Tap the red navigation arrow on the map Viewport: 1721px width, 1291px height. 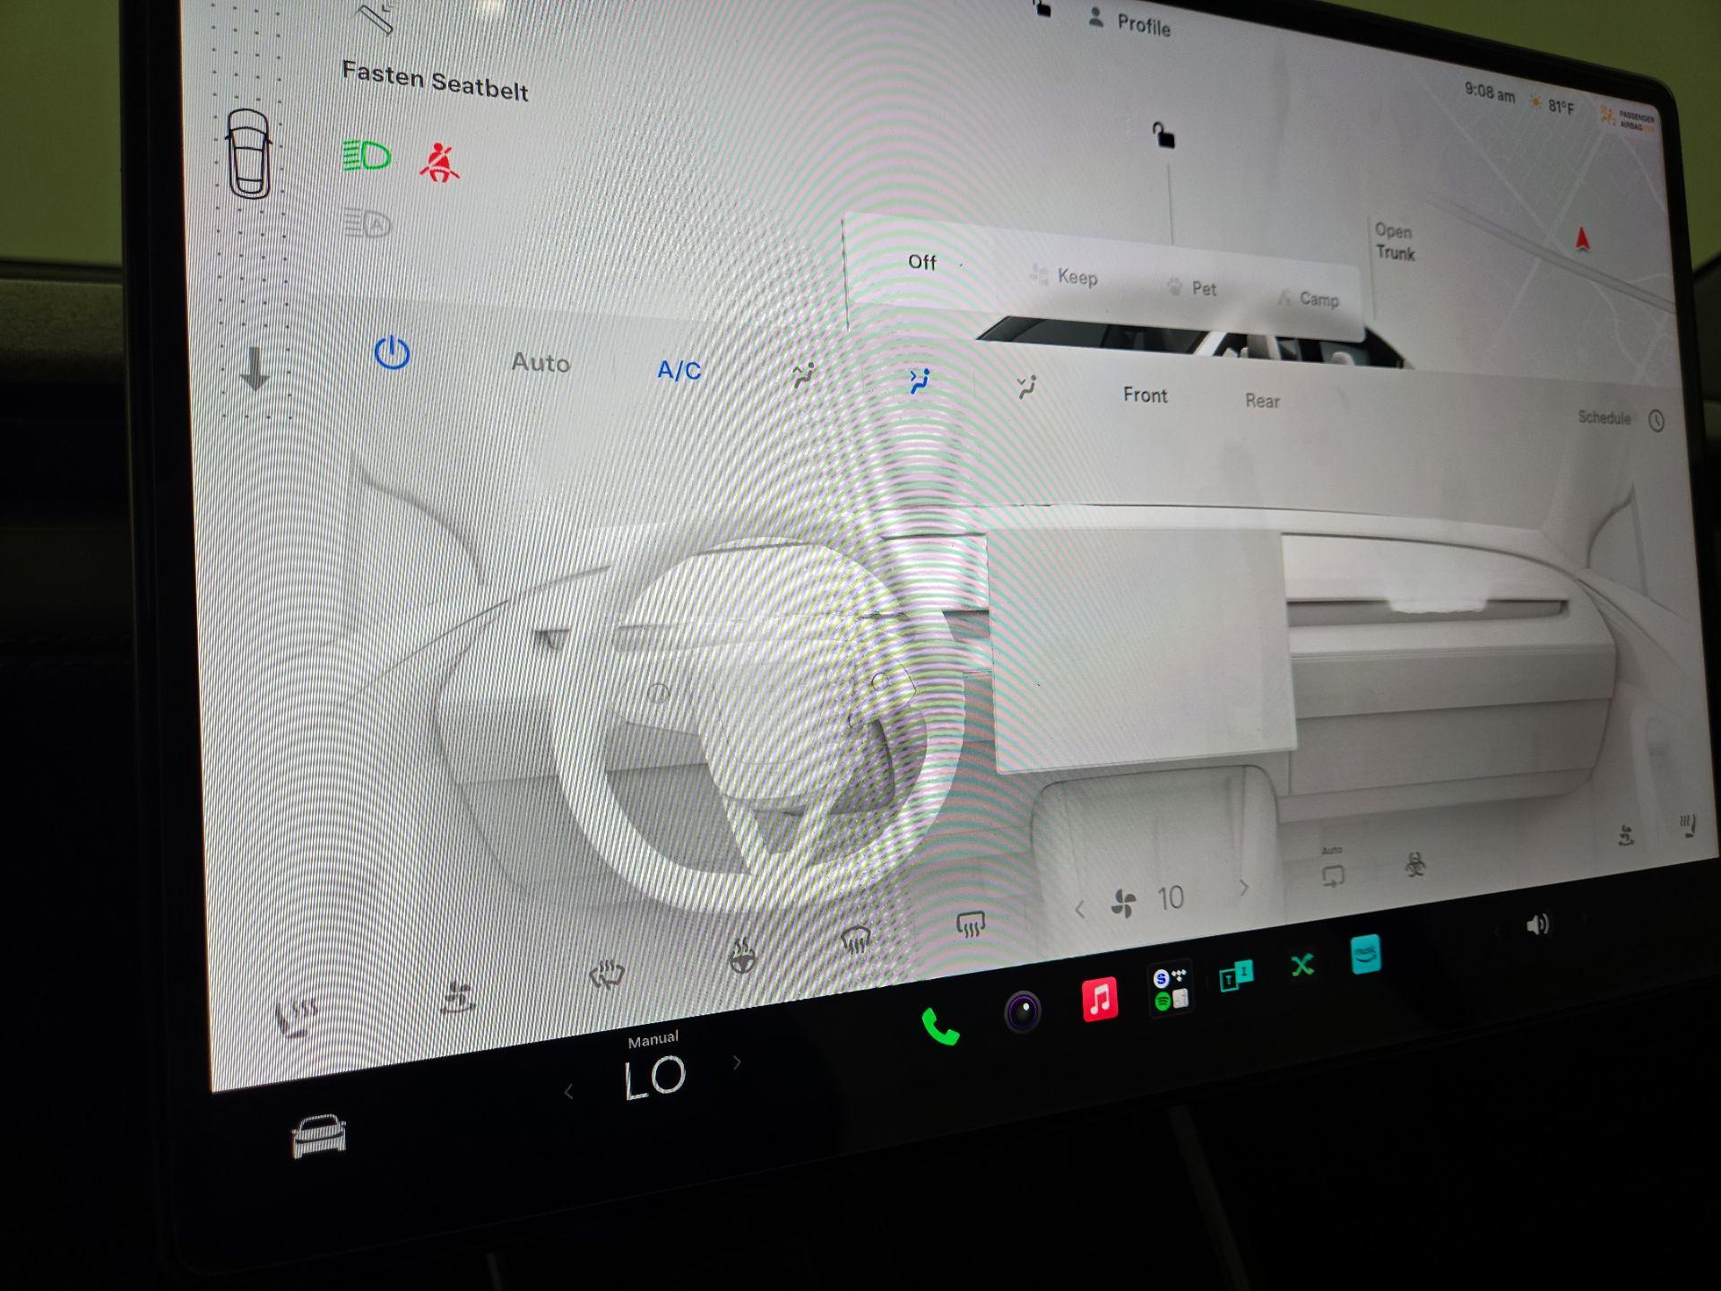tap(1582, 238)
